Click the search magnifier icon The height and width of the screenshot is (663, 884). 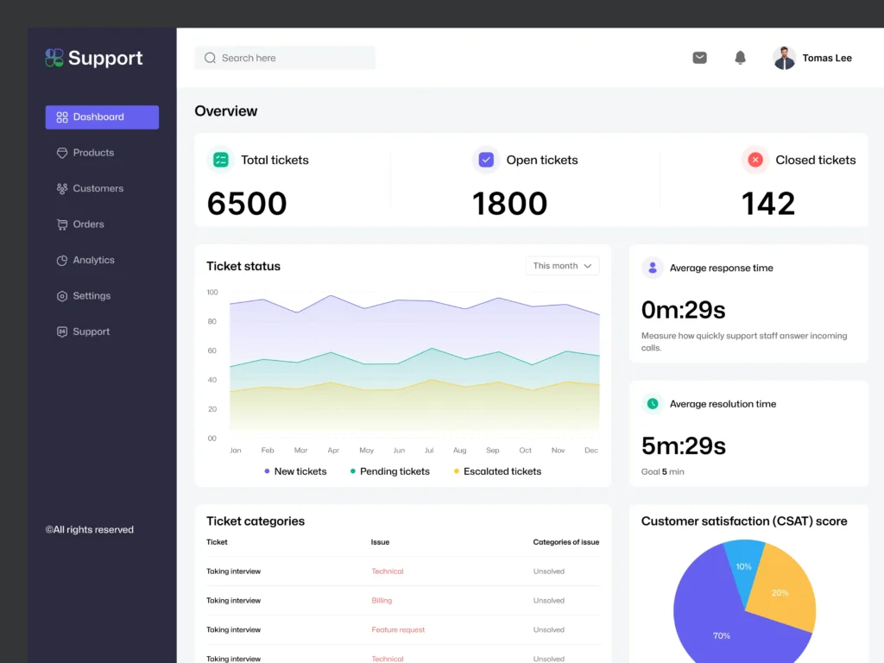tap(211, 58)
